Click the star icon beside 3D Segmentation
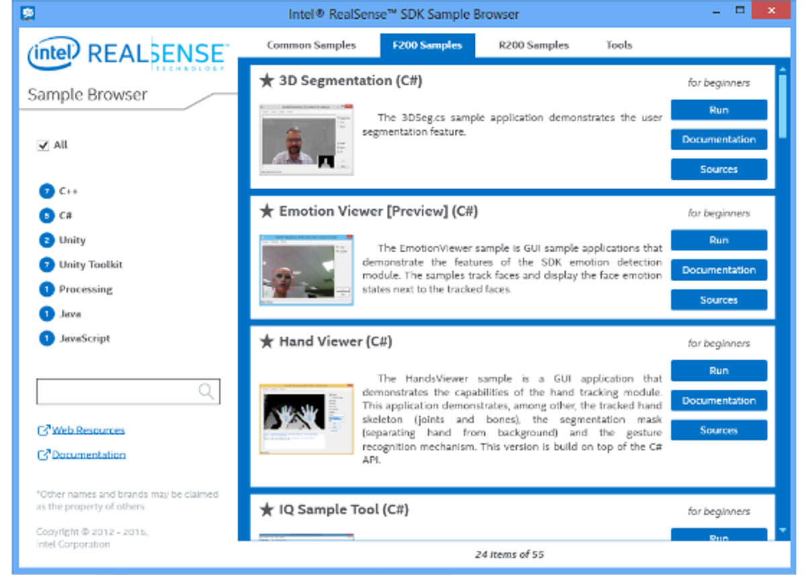This screenshot has height=575, width=806. point(265,80)
